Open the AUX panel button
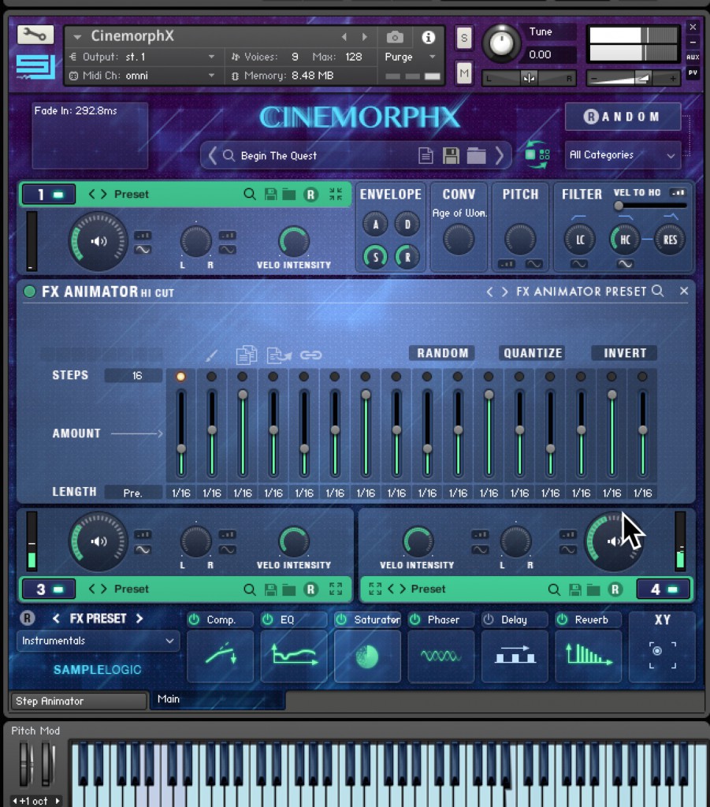710x807 pixels. coord(693,57)
